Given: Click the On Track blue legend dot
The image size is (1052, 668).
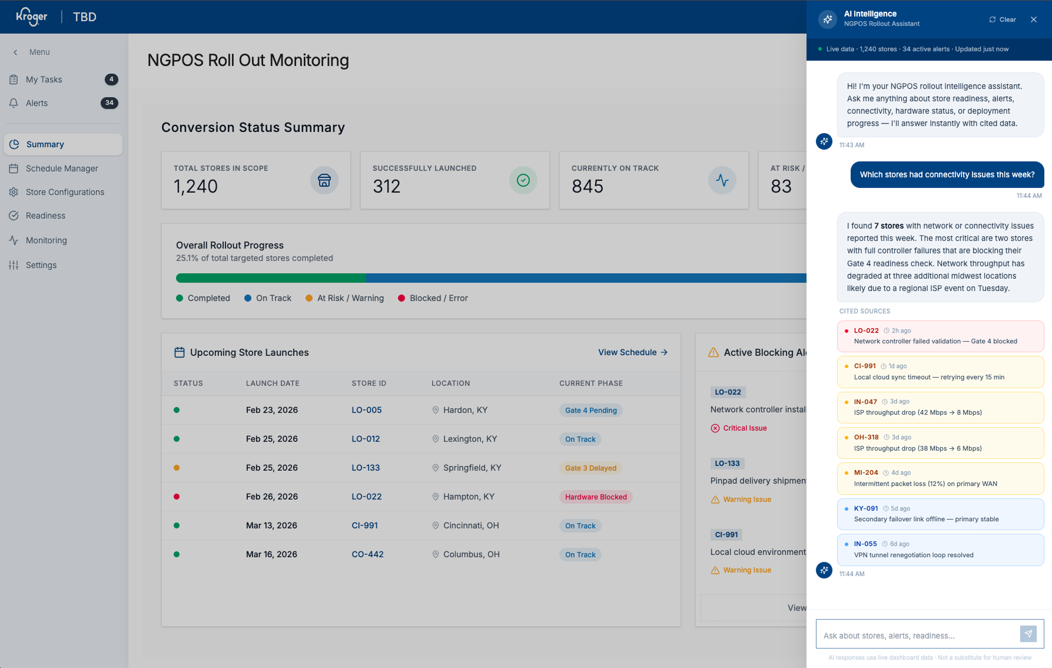Looking at the screenshot, I should [x=248, y=298].
